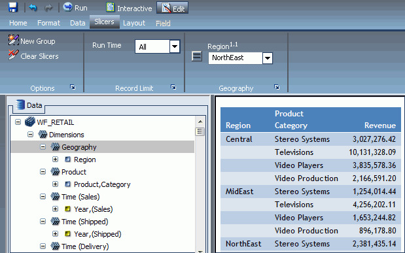Click the Product Category column header
This screenshot has height=253, width=405.
click(x=291, y=120)
